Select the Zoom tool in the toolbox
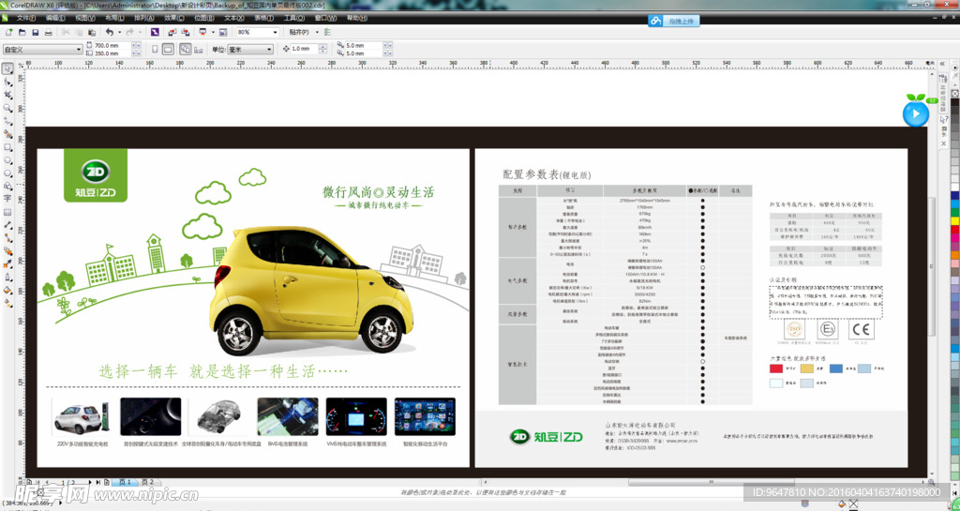The image size is (960, 511). point(7,108)
